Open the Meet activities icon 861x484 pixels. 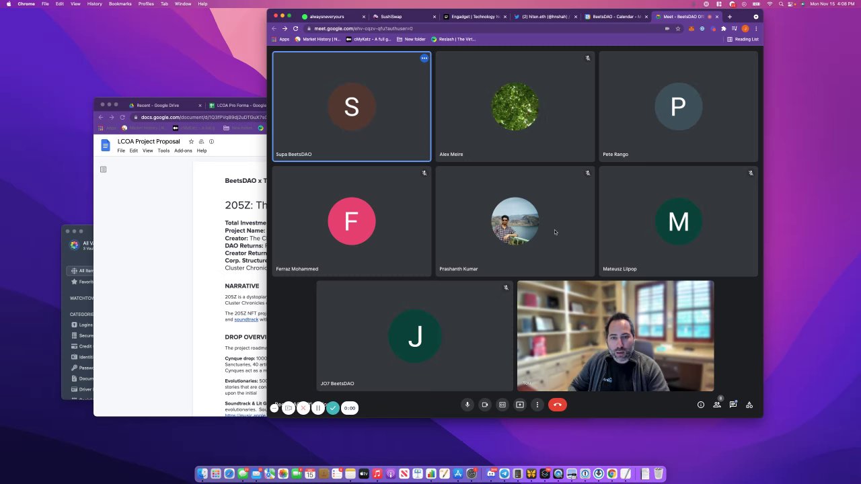(749, 405)
